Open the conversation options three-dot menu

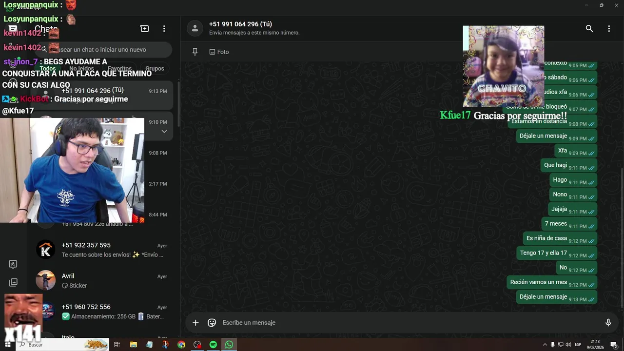pyautogui.click(x=609, y=29)
